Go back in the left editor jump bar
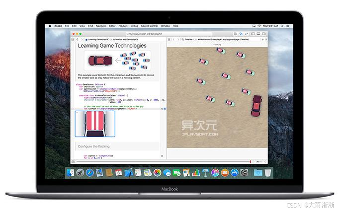 [78, 40]
